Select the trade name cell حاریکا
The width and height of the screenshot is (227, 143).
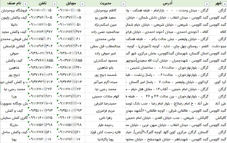tap(14, 125)
